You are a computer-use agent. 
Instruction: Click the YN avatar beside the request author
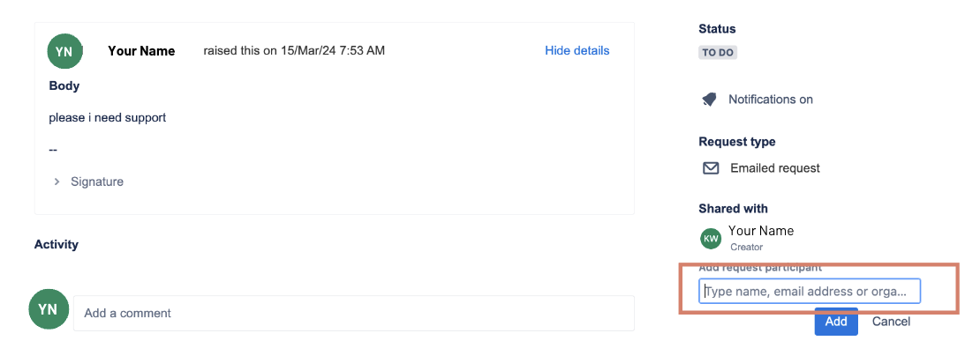64,51
